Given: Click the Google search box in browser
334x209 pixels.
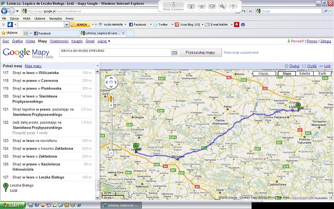Looking at the screenshot, I should tap(289, 11).
